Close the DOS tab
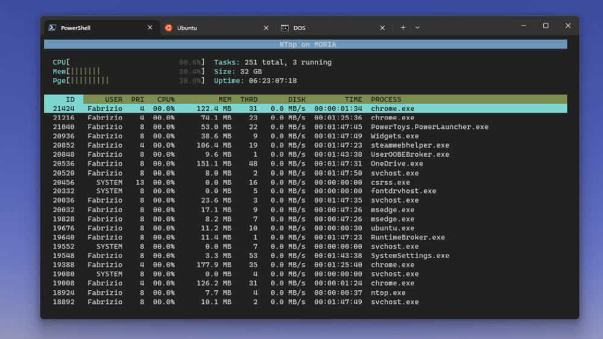This screenshot has width=603, height=339. pos(382,28)
